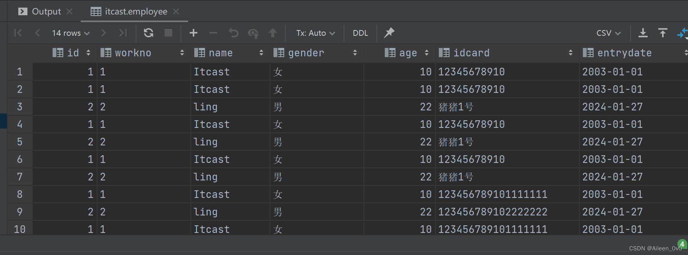The width and height of the screenshot is (688, 255).
Task: Click the Add Row plus icon
Action: 194,33
